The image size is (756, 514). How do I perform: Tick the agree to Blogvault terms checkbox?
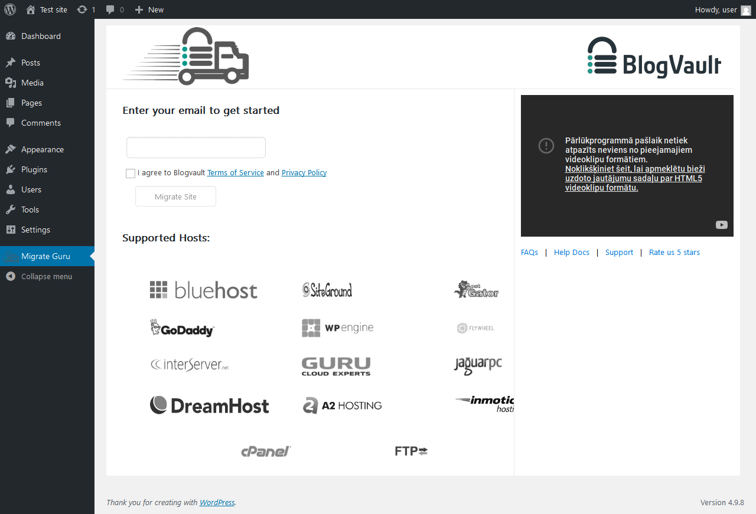(x=131, y=173)
